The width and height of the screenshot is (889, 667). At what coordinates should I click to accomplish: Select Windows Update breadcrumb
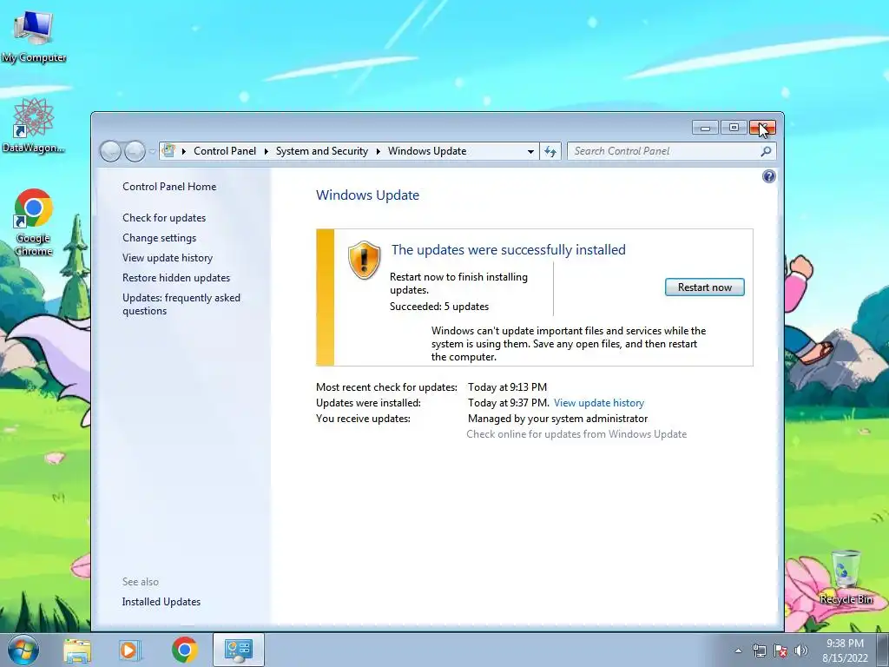coord(427,151)
